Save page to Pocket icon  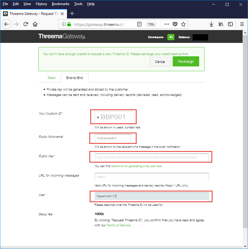click(x=175, y=24)
